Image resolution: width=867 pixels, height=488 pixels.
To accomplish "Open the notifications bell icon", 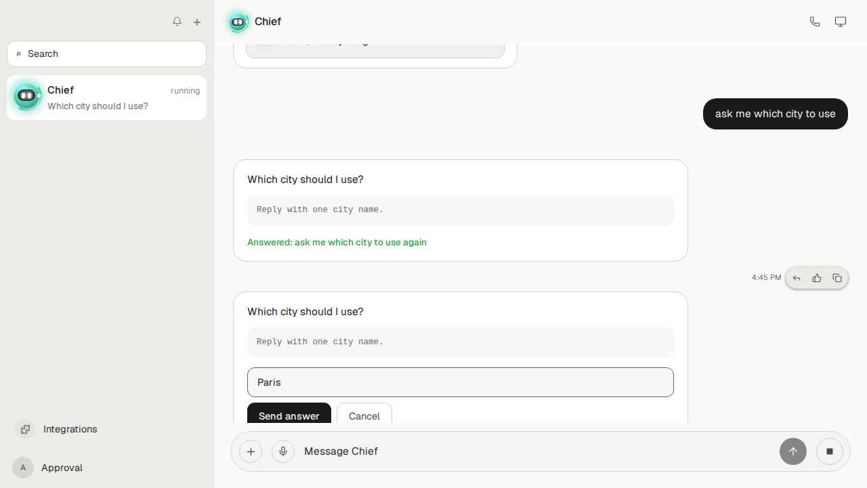I will 177,22.
